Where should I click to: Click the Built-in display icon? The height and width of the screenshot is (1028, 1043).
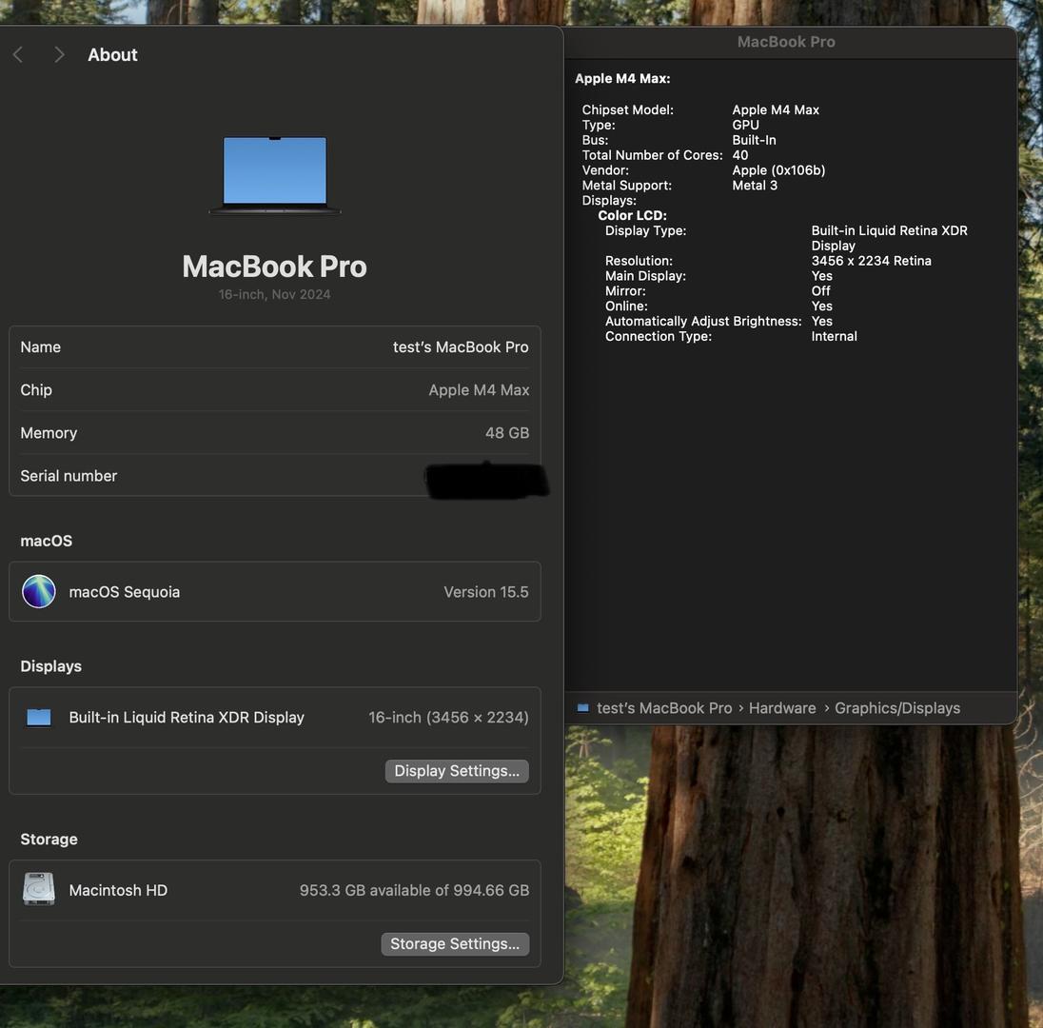39,718
